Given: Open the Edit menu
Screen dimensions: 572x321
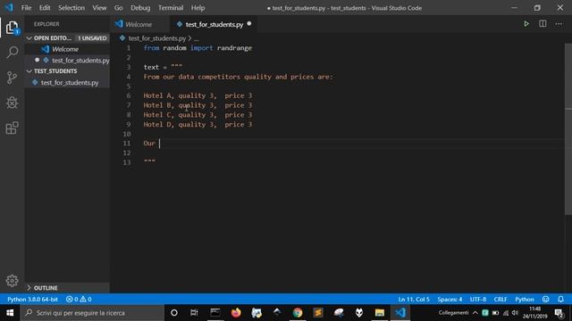Looking at the screenshot, I should point(45,8).
